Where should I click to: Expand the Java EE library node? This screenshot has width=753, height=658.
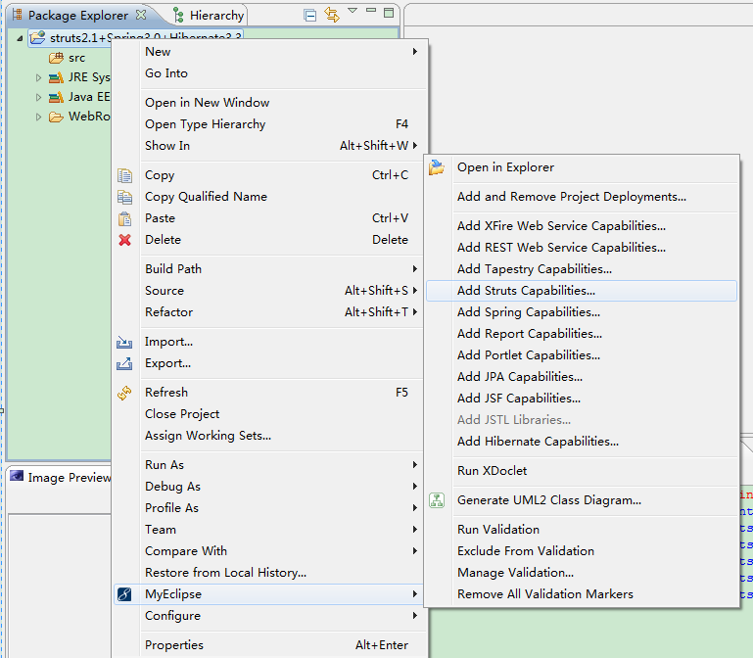(x=38, y=97)
